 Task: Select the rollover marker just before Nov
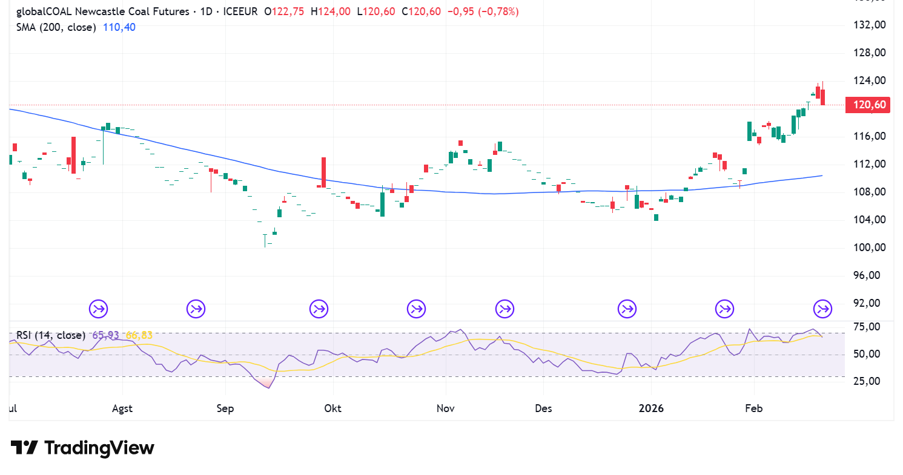[416, 309]
